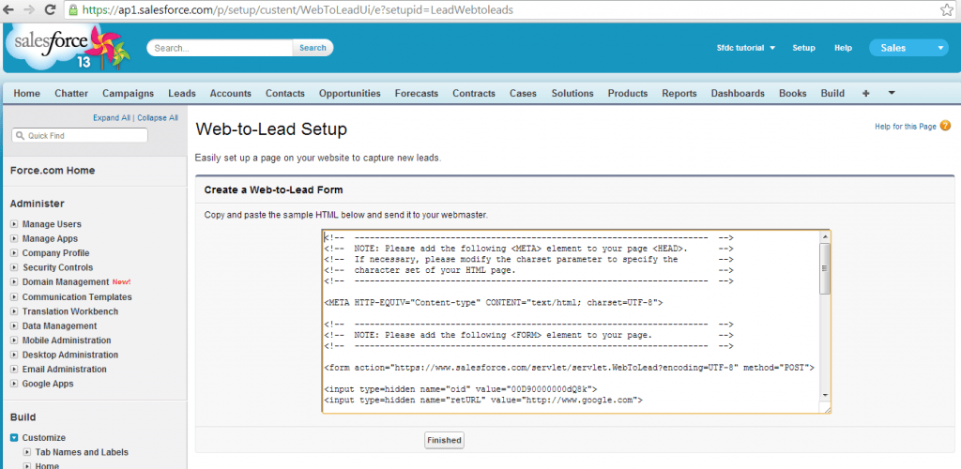Focus the header Search input field

click(x=221, y=48)
